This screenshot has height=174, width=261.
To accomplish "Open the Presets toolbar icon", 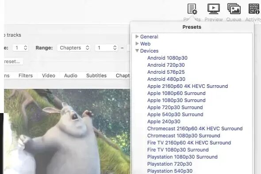I will coord(192,9).
